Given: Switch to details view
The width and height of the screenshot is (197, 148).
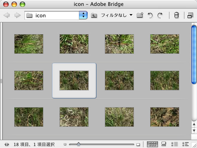Looking at the screenshot, I should (175, 144).
